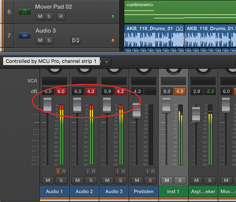Click the Inst 1 volume fader handle

pos(166,105)
